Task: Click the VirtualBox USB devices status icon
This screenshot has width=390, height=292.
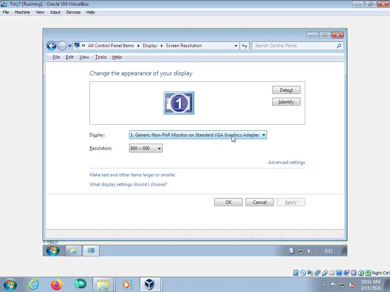Action: (x=324, y=273)
